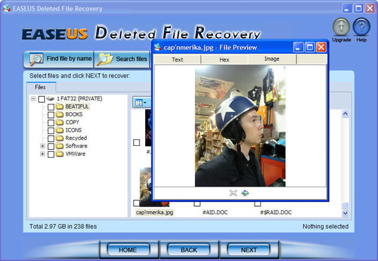378x261 pixels.
Task: Switch to the Hex preview tab
Action: 224,59
